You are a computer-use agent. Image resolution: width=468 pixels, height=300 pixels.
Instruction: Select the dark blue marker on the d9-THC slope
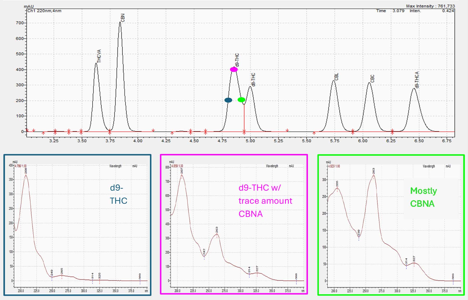tap(229, 100)
